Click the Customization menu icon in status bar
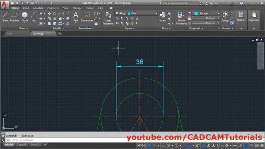 [x=262, y=145]
